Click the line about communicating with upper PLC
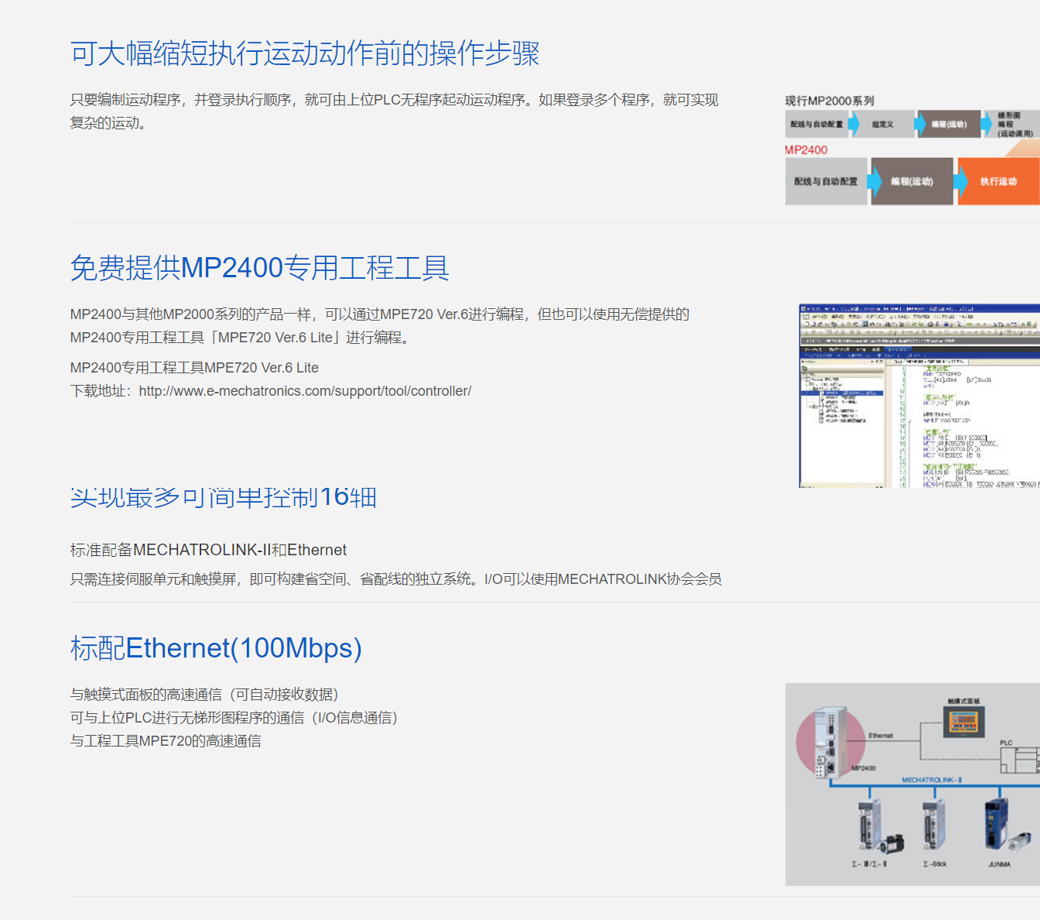Image resolution: width=1040 pixels, height=920 pixels. [234, 718]
